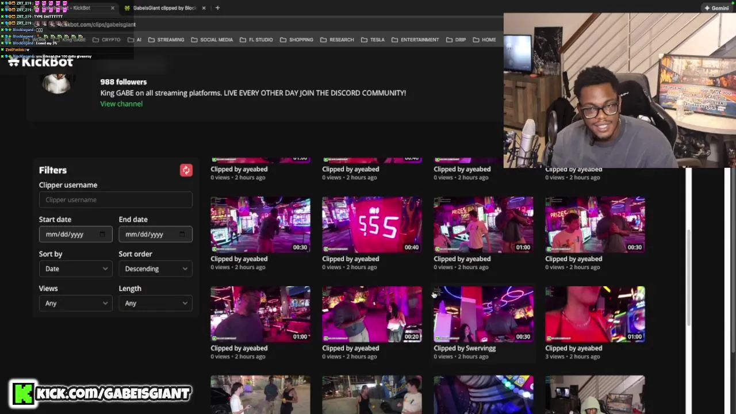Open the ENTERTAINMENT bookmarks folder
The height and width of the screenshot is (414, 736).
[415, 40]
